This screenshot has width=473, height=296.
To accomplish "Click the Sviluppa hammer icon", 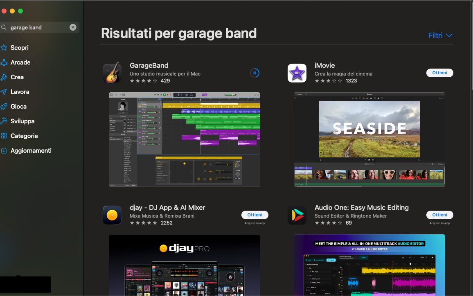I will tap(4, 121).
